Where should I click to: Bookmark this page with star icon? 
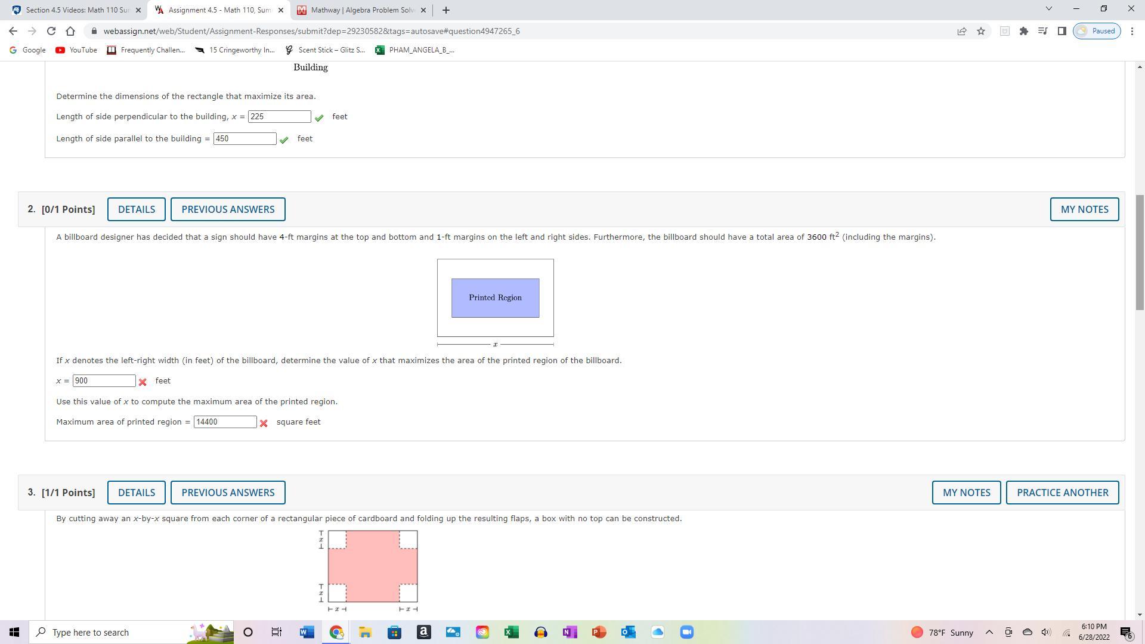pyautogui.click(x=981, y=31)
